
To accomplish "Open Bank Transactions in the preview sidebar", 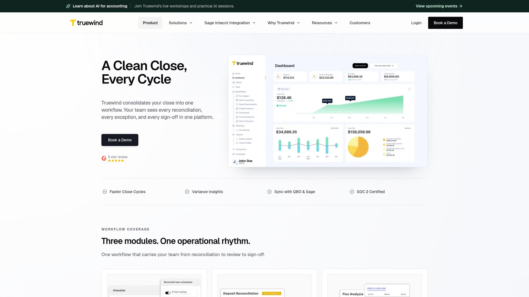I will coord(245,100).
